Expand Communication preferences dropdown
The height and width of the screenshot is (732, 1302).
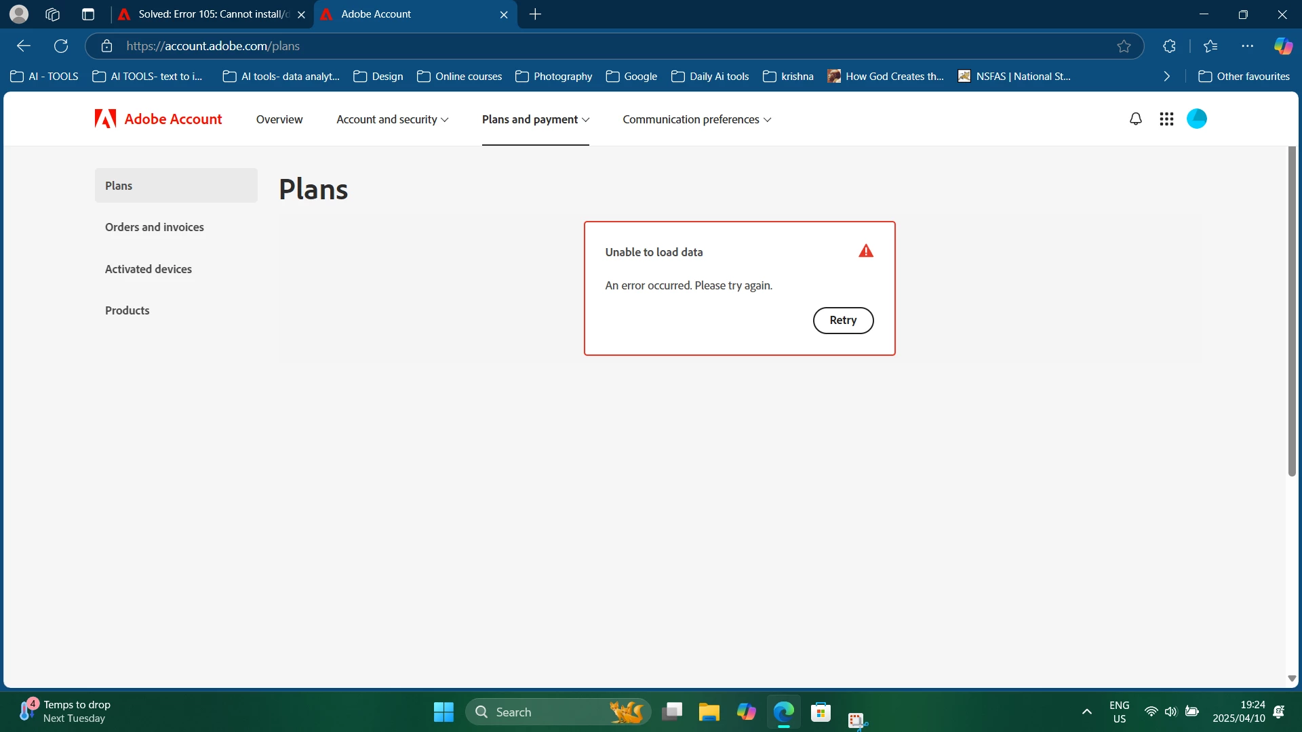(696, 119)
